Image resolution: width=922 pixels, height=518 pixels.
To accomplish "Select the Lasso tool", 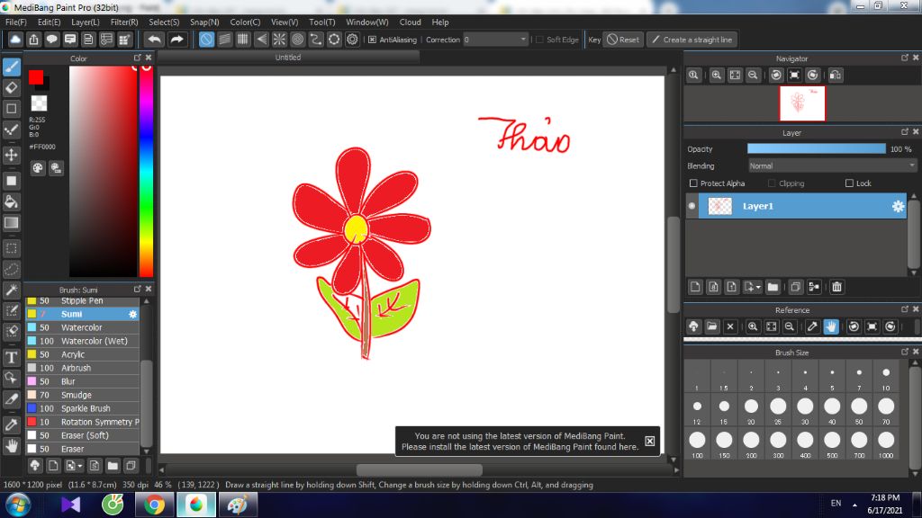I will tap(11, 270).
